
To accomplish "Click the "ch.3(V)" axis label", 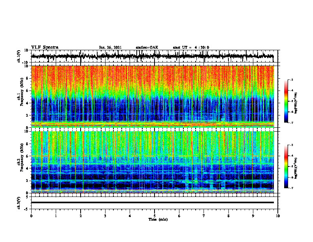I will (19, 203).
